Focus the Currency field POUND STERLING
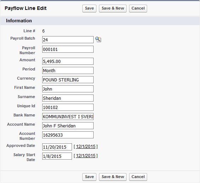The width and height of the screenshot is (200, 183). [x=68, y=80]
